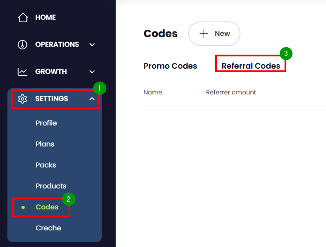This screenshot has height=247, width=326.
Task: Click the Home house icon
Action: pyautogui.click(x=23, y=17)
